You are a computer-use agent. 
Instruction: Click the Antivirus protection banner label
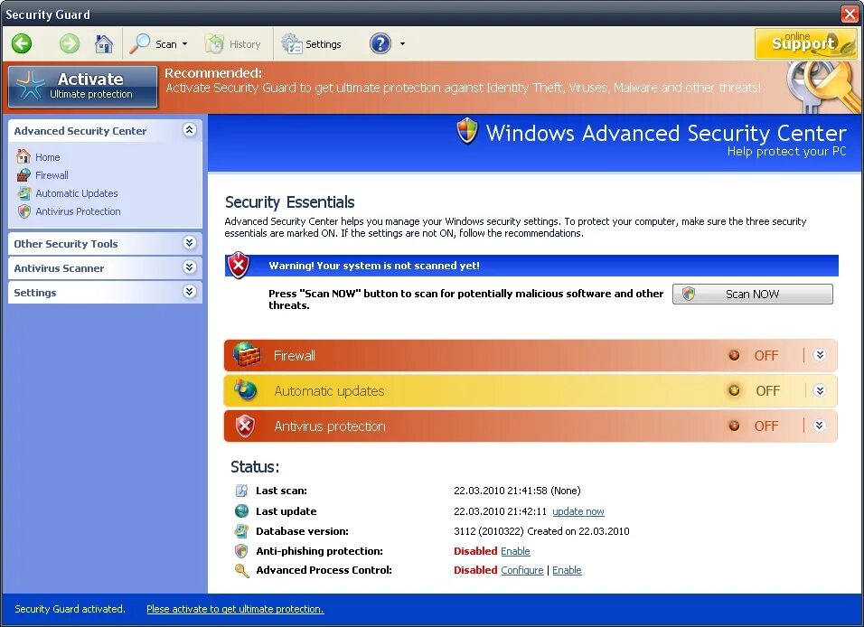330,426
